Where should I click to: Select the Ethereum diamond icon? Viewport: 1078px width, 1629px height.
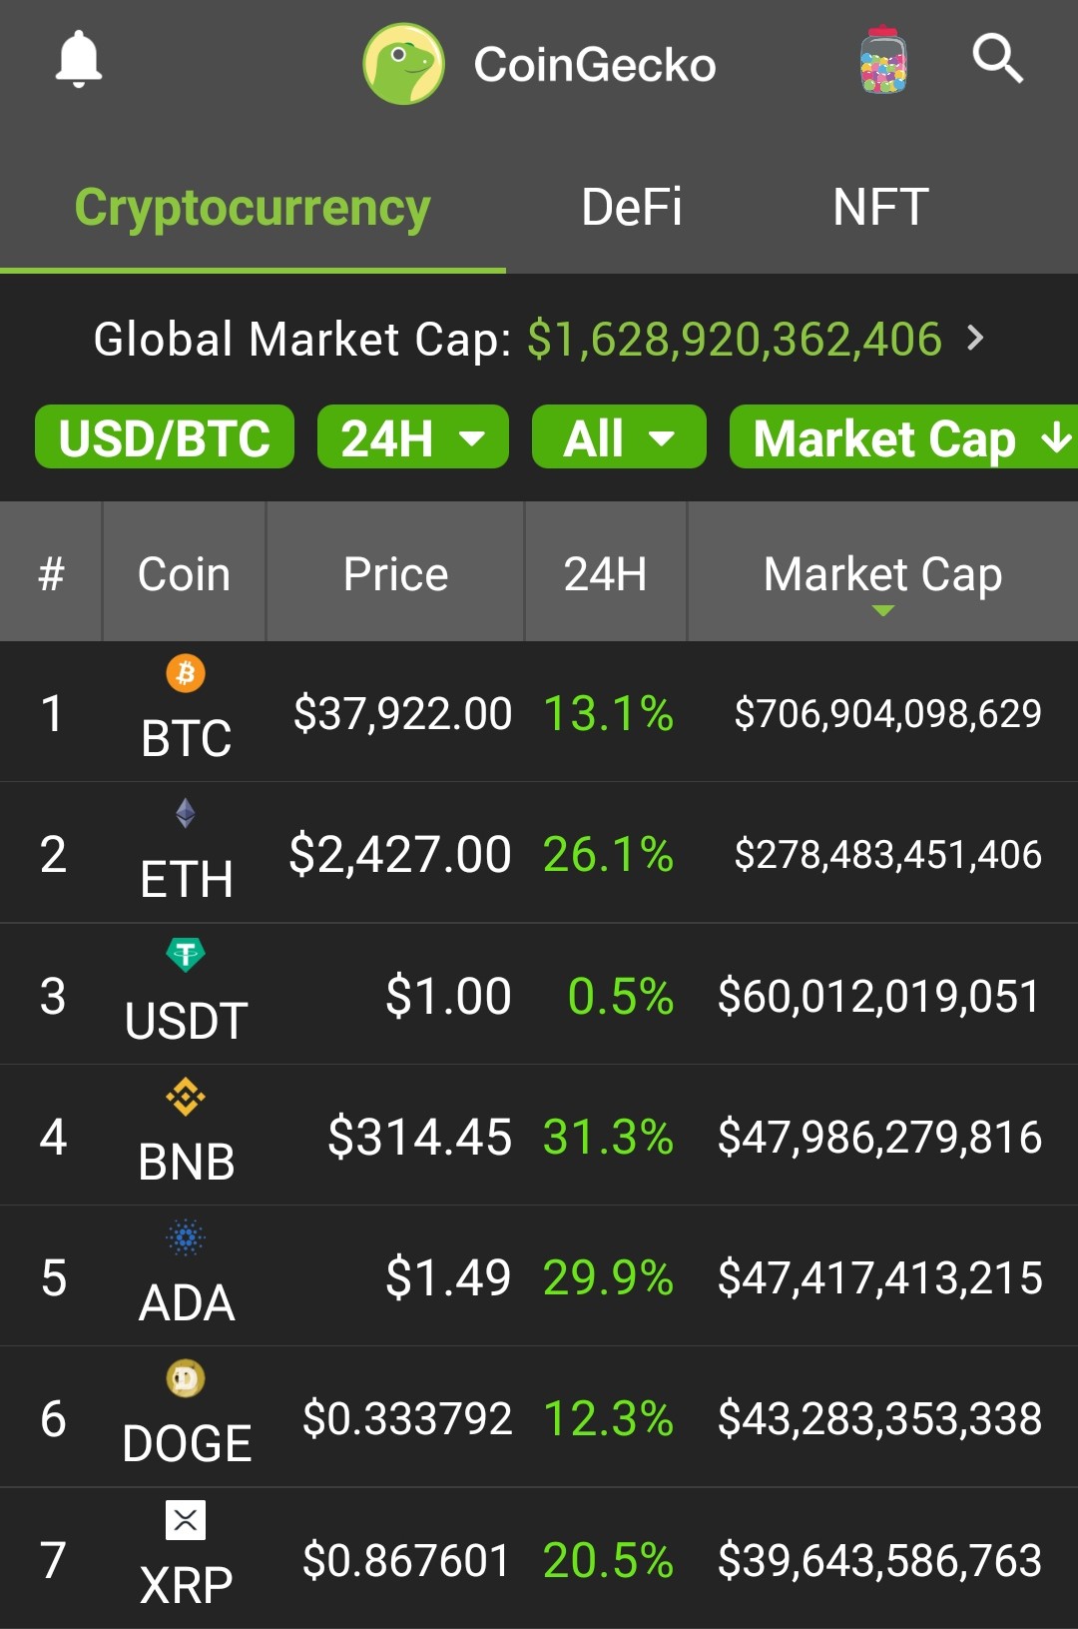click(186, 813)
